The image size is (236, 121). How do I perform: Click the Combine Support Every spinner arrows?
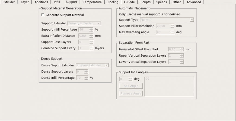pos(91,48)
